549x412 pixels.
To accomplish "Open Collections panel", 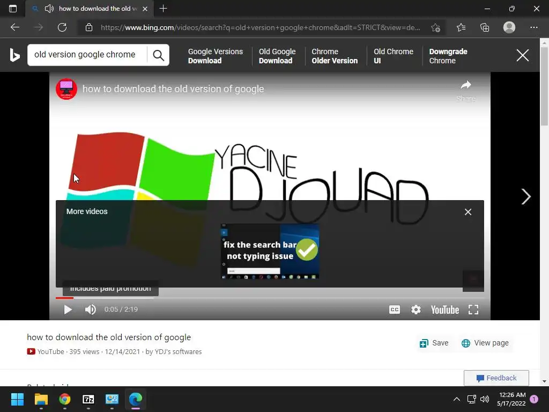I will coord(485,27).
